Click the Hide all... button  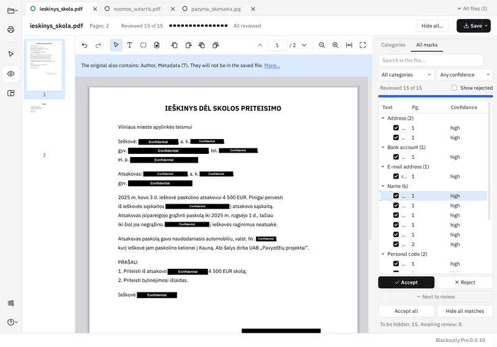432,26
